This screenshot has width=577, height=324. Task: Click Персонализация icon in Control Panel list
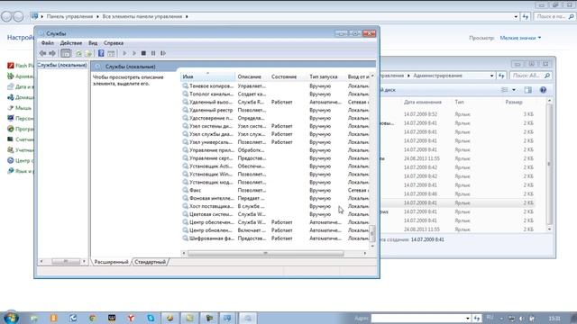pyautogui.click(x=11, y=118)
